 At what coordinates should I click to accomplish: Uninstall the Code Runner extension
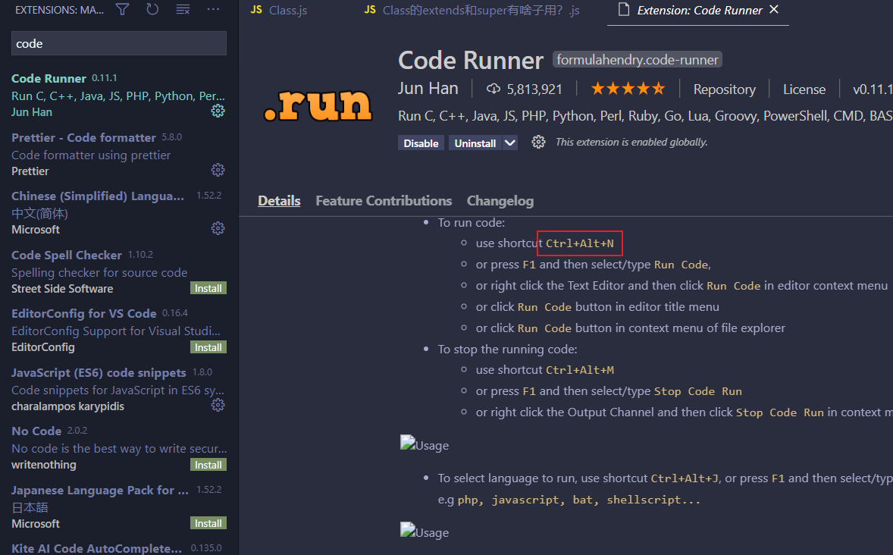[x=475, y=143]
